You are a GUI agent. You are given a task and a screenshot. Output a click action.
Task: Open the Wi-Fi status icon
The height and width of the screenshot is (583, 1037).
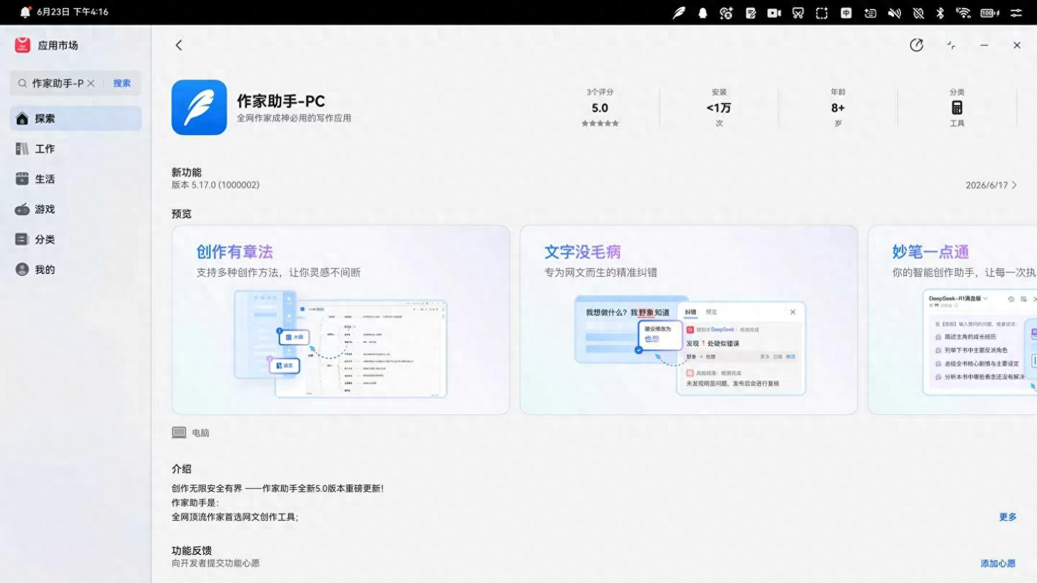pos(964,12)
